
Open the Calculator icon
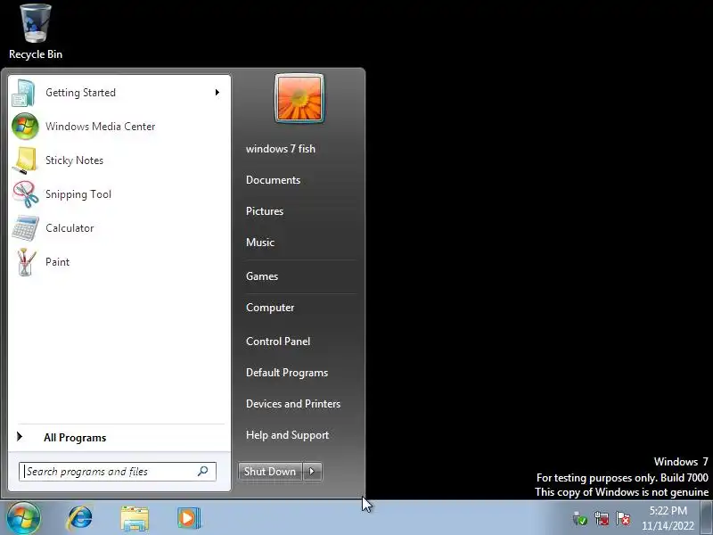(x=26, y=228)
